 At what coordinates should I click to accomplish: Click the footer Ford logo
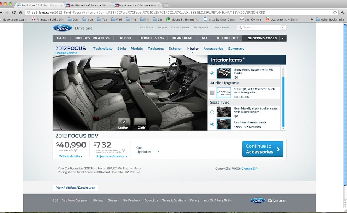click(258, 200)
